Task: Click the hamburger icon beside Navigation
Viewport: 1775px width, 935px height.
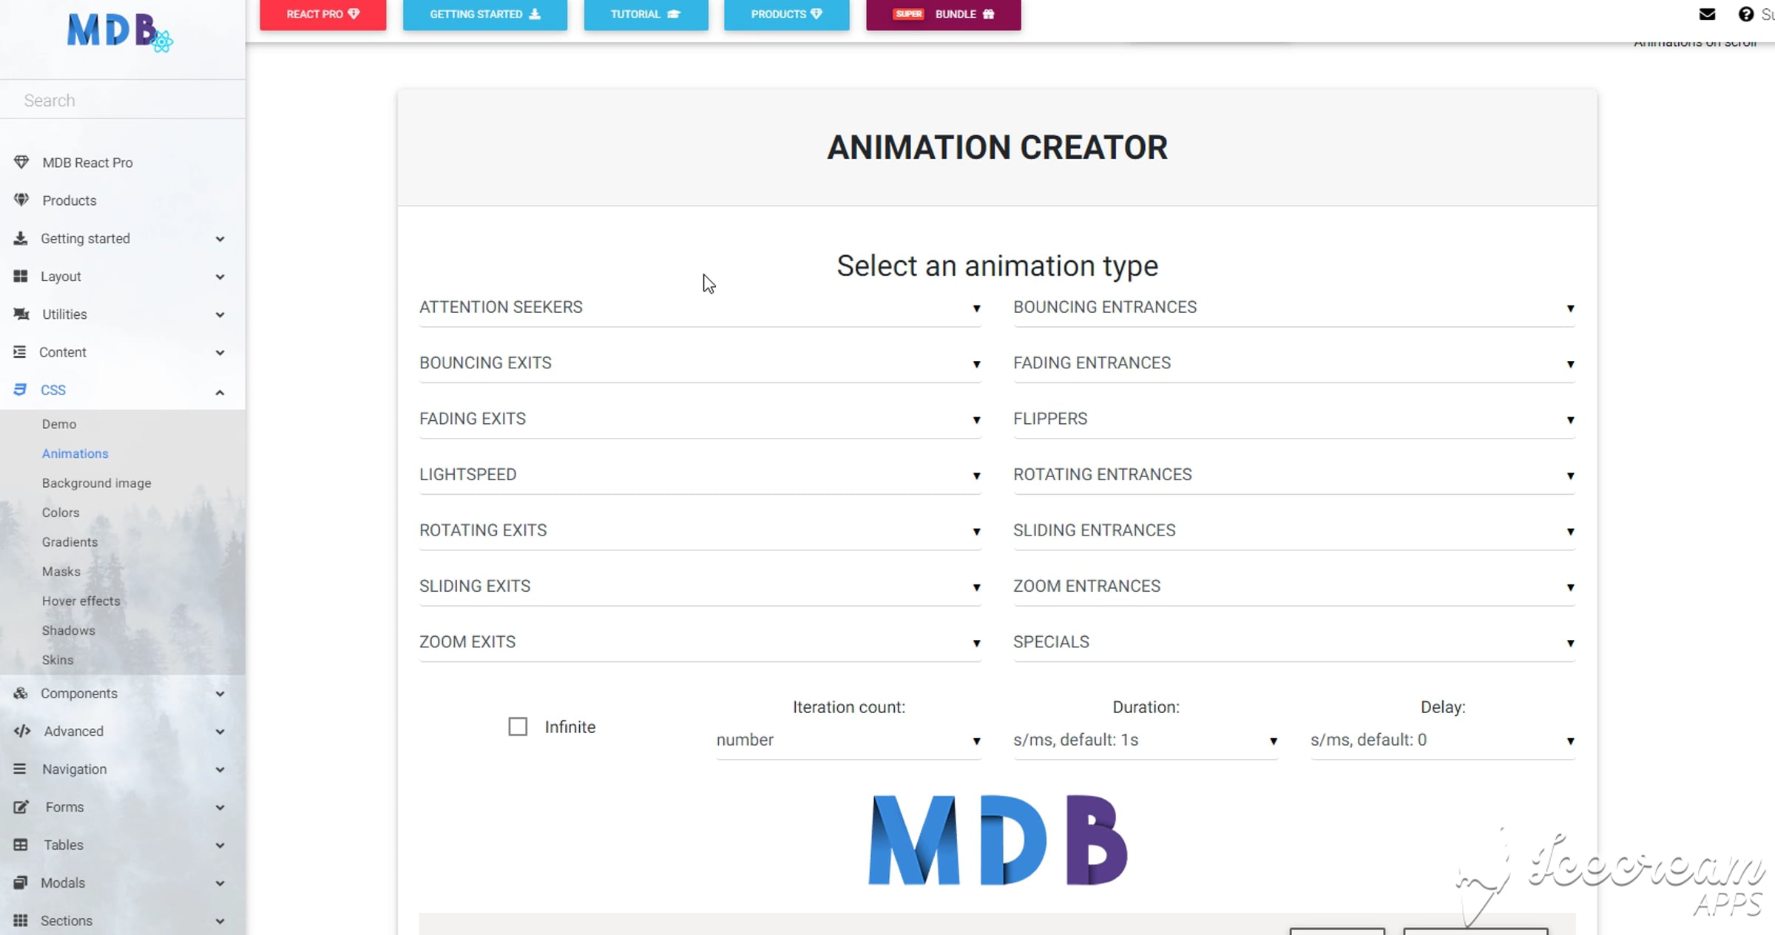Action: pyautogui.click(x=20, y=769)
